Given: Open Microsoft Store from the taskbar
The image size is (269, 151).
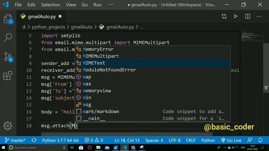Looking at the screenshot, I should (x=81, y=147).
